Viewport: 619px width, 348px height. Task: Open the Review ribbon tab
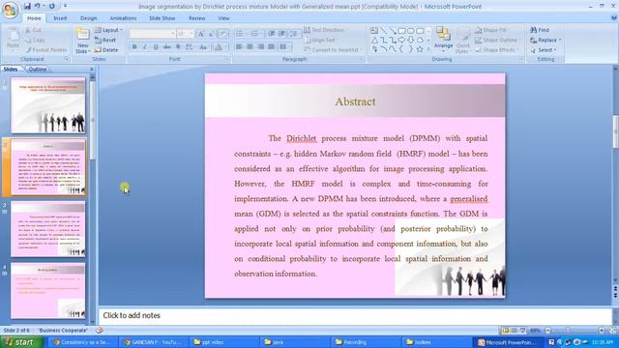pos(196,18)
